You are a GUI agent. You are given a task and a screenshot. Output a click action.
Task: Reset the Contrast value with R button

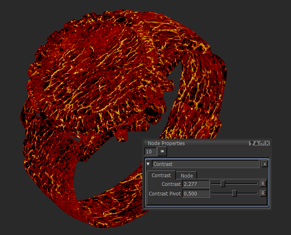pos(263,183)
